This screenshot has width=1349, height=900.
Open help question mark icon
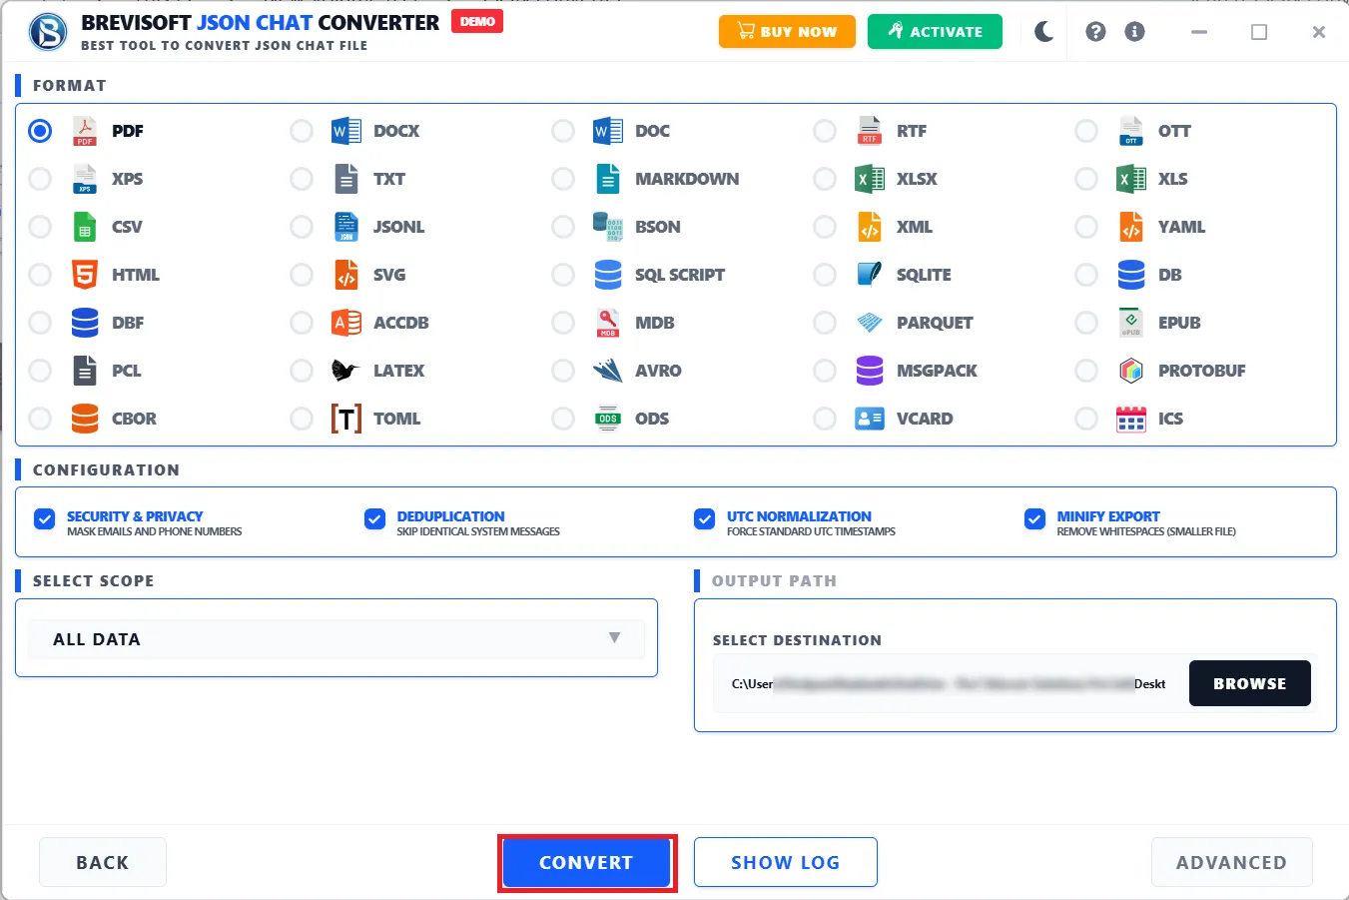pyautogui.click(x=1095, y=32)
